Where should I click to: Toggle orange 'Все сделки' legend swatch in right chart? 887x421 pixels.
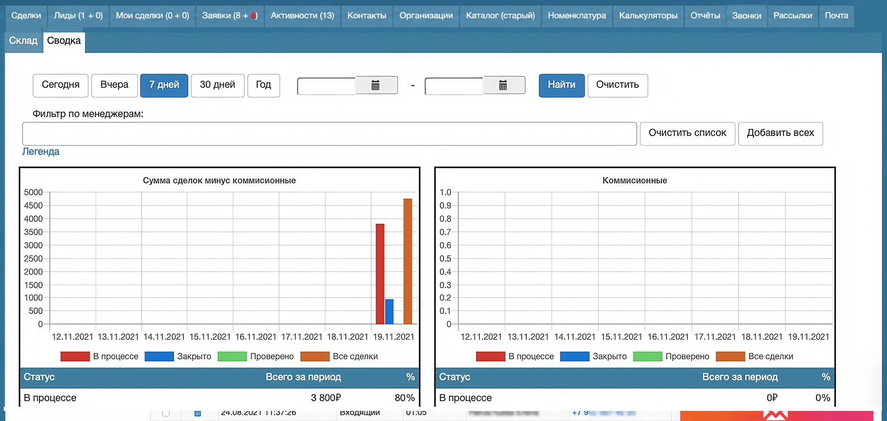[730, 356]
